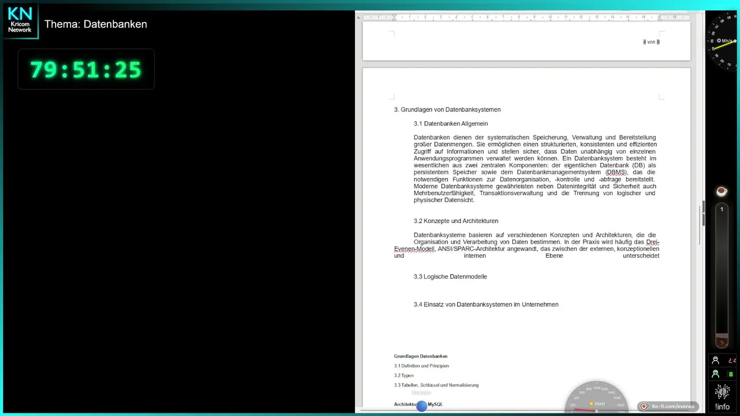Click the word 'Datenbankmanagementsystem' in the paragraph
Viewport: 740px width, 416px height.
[x=559, y=172]
